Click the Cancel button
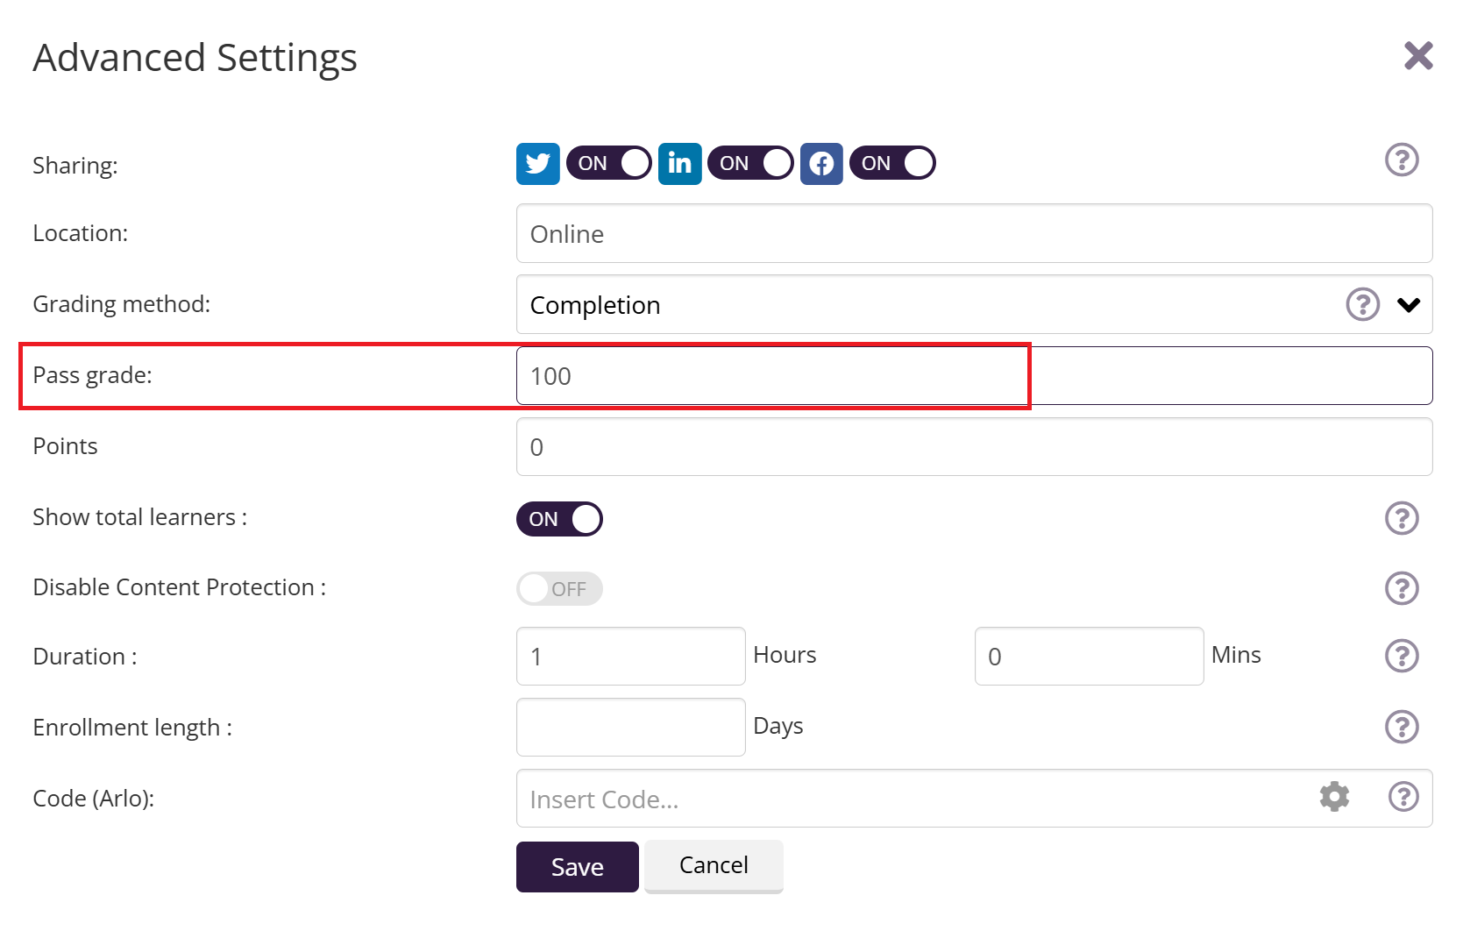Viewport: 1463px width, 938px height. pos(714,865)
